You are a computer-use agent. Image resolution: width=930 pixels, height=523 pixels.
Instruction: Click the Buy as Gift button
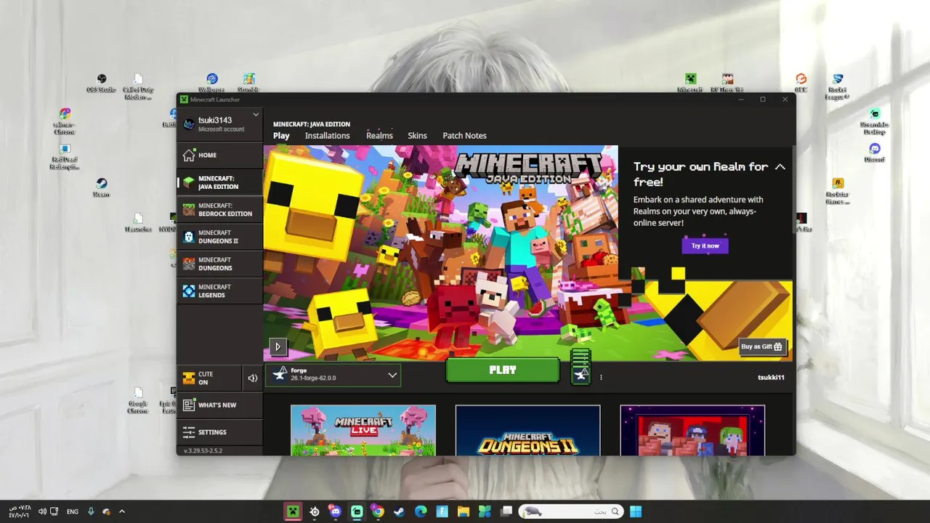(762, 346)
